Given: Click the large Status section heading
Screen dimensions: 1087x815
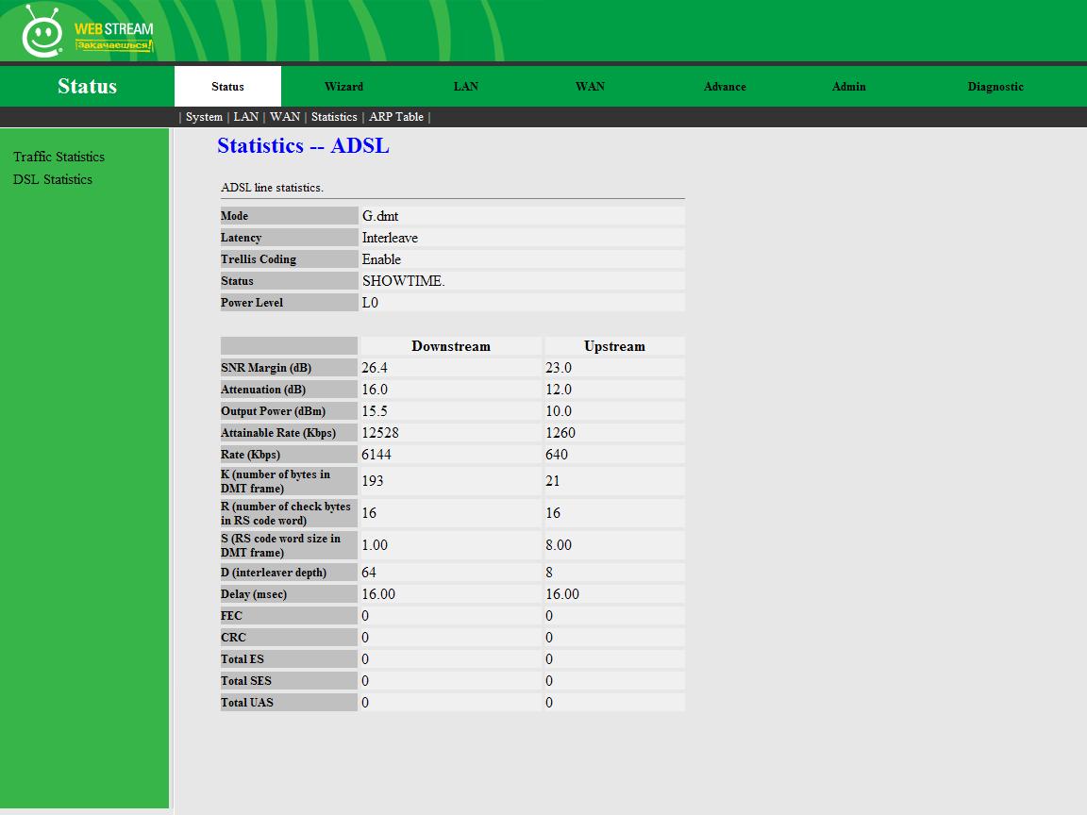Looking at the screenshot, I should (87, 87).
